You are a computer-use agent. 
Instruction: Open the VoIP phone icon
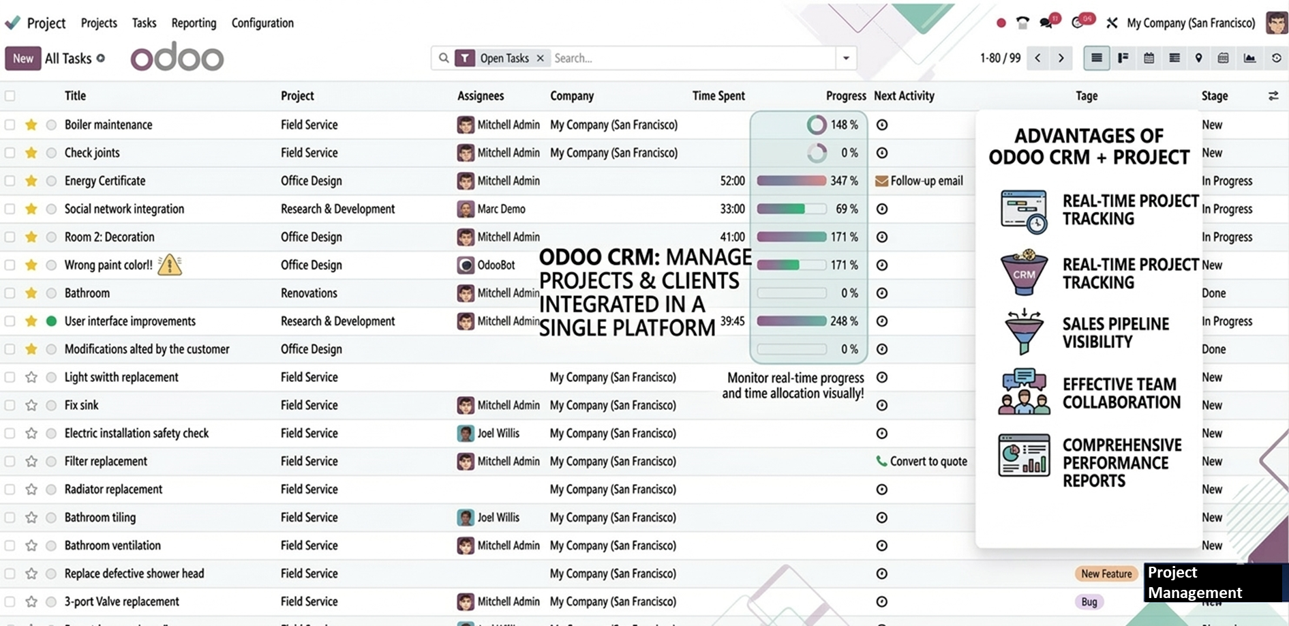click(1022, 23)
